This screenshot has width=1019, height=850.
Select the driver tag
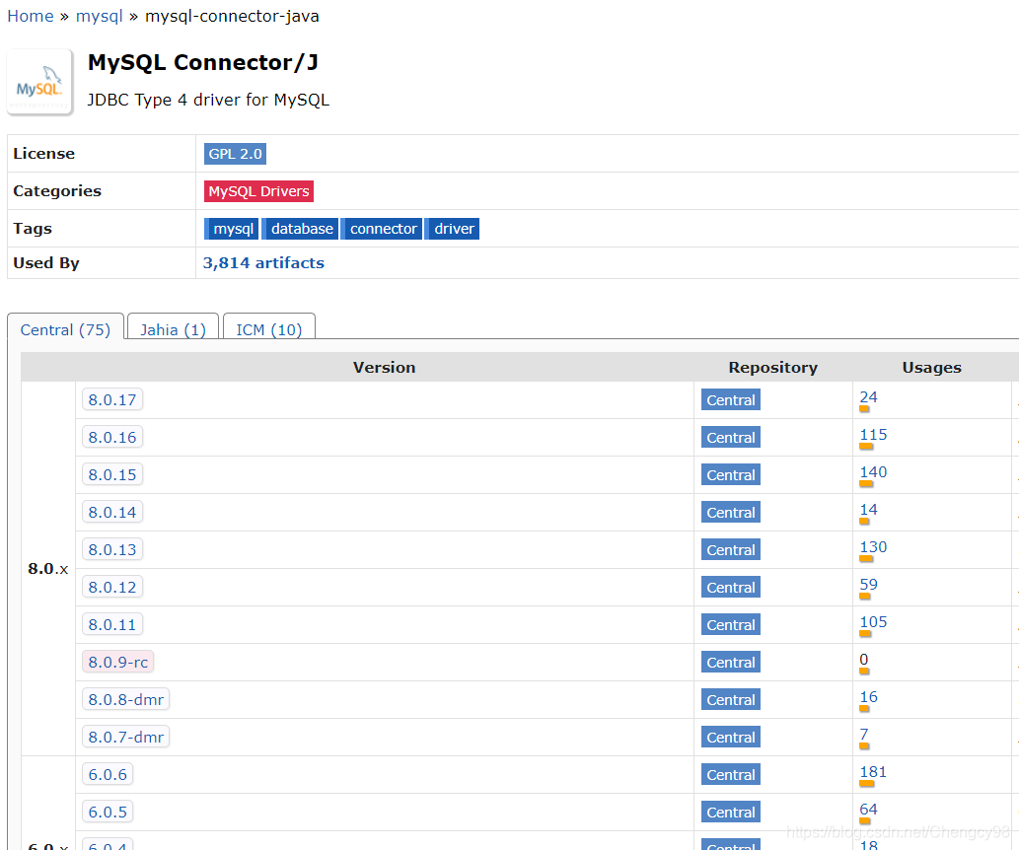point(454,229)
